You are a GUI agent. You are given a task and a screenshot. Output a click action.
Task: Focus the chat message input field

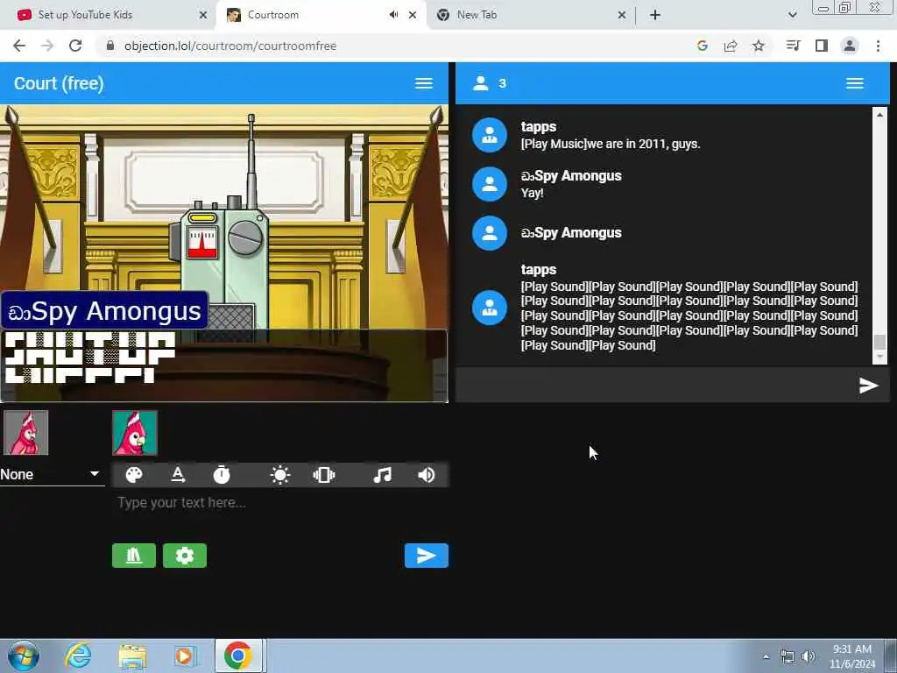click(657, 386)
